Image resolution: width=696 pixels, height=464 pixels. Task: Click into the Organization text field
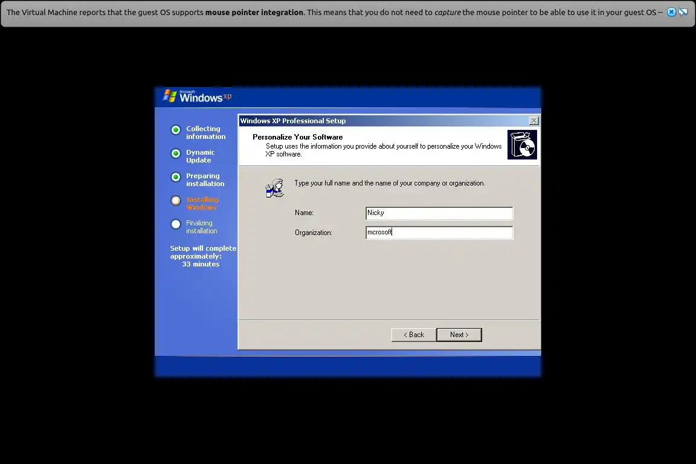tap(439, 233)
